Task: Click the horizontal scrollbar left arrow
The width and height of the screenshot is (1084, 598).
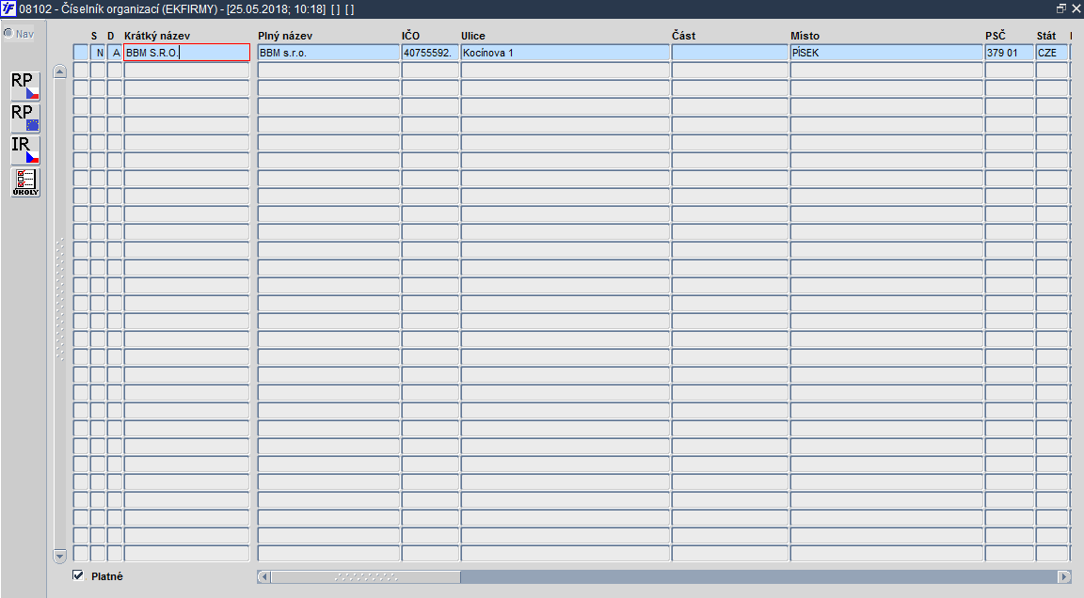Action: (263, 576)
